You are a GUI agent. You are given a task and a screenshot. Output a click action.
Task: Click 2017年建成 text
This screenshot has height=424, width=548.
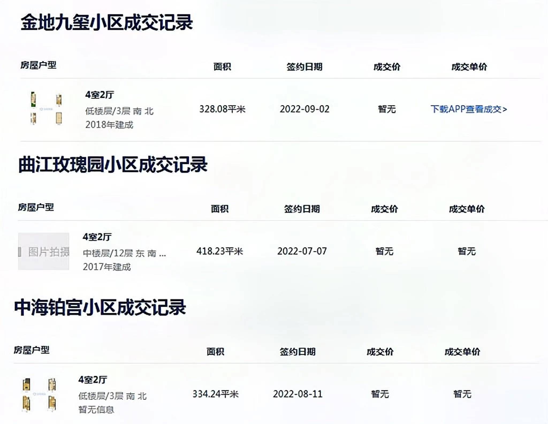click(107, 267)
